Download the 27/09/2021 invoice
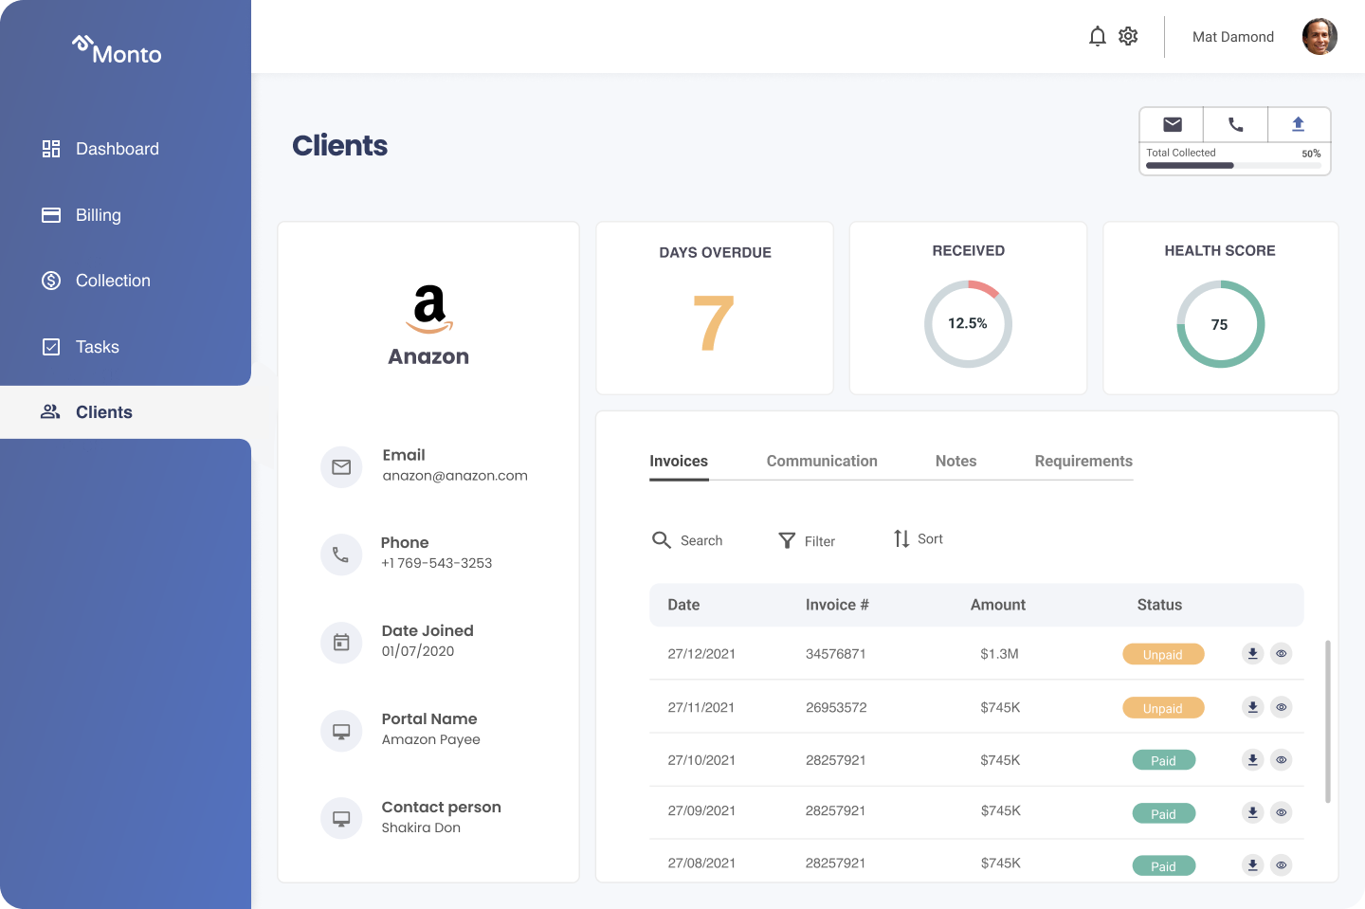This screenshot has height=909, width=1365. 1252,812
